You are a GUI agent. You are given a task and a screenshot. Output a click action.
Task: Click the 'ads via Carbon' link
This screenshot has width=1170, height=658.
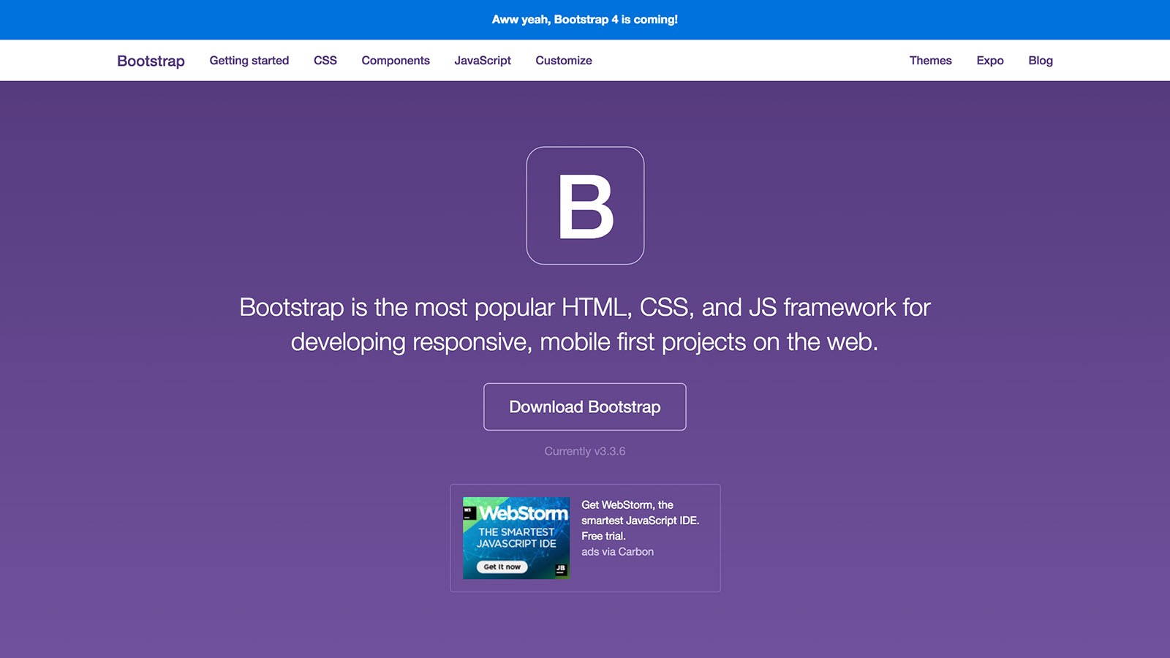618,552
